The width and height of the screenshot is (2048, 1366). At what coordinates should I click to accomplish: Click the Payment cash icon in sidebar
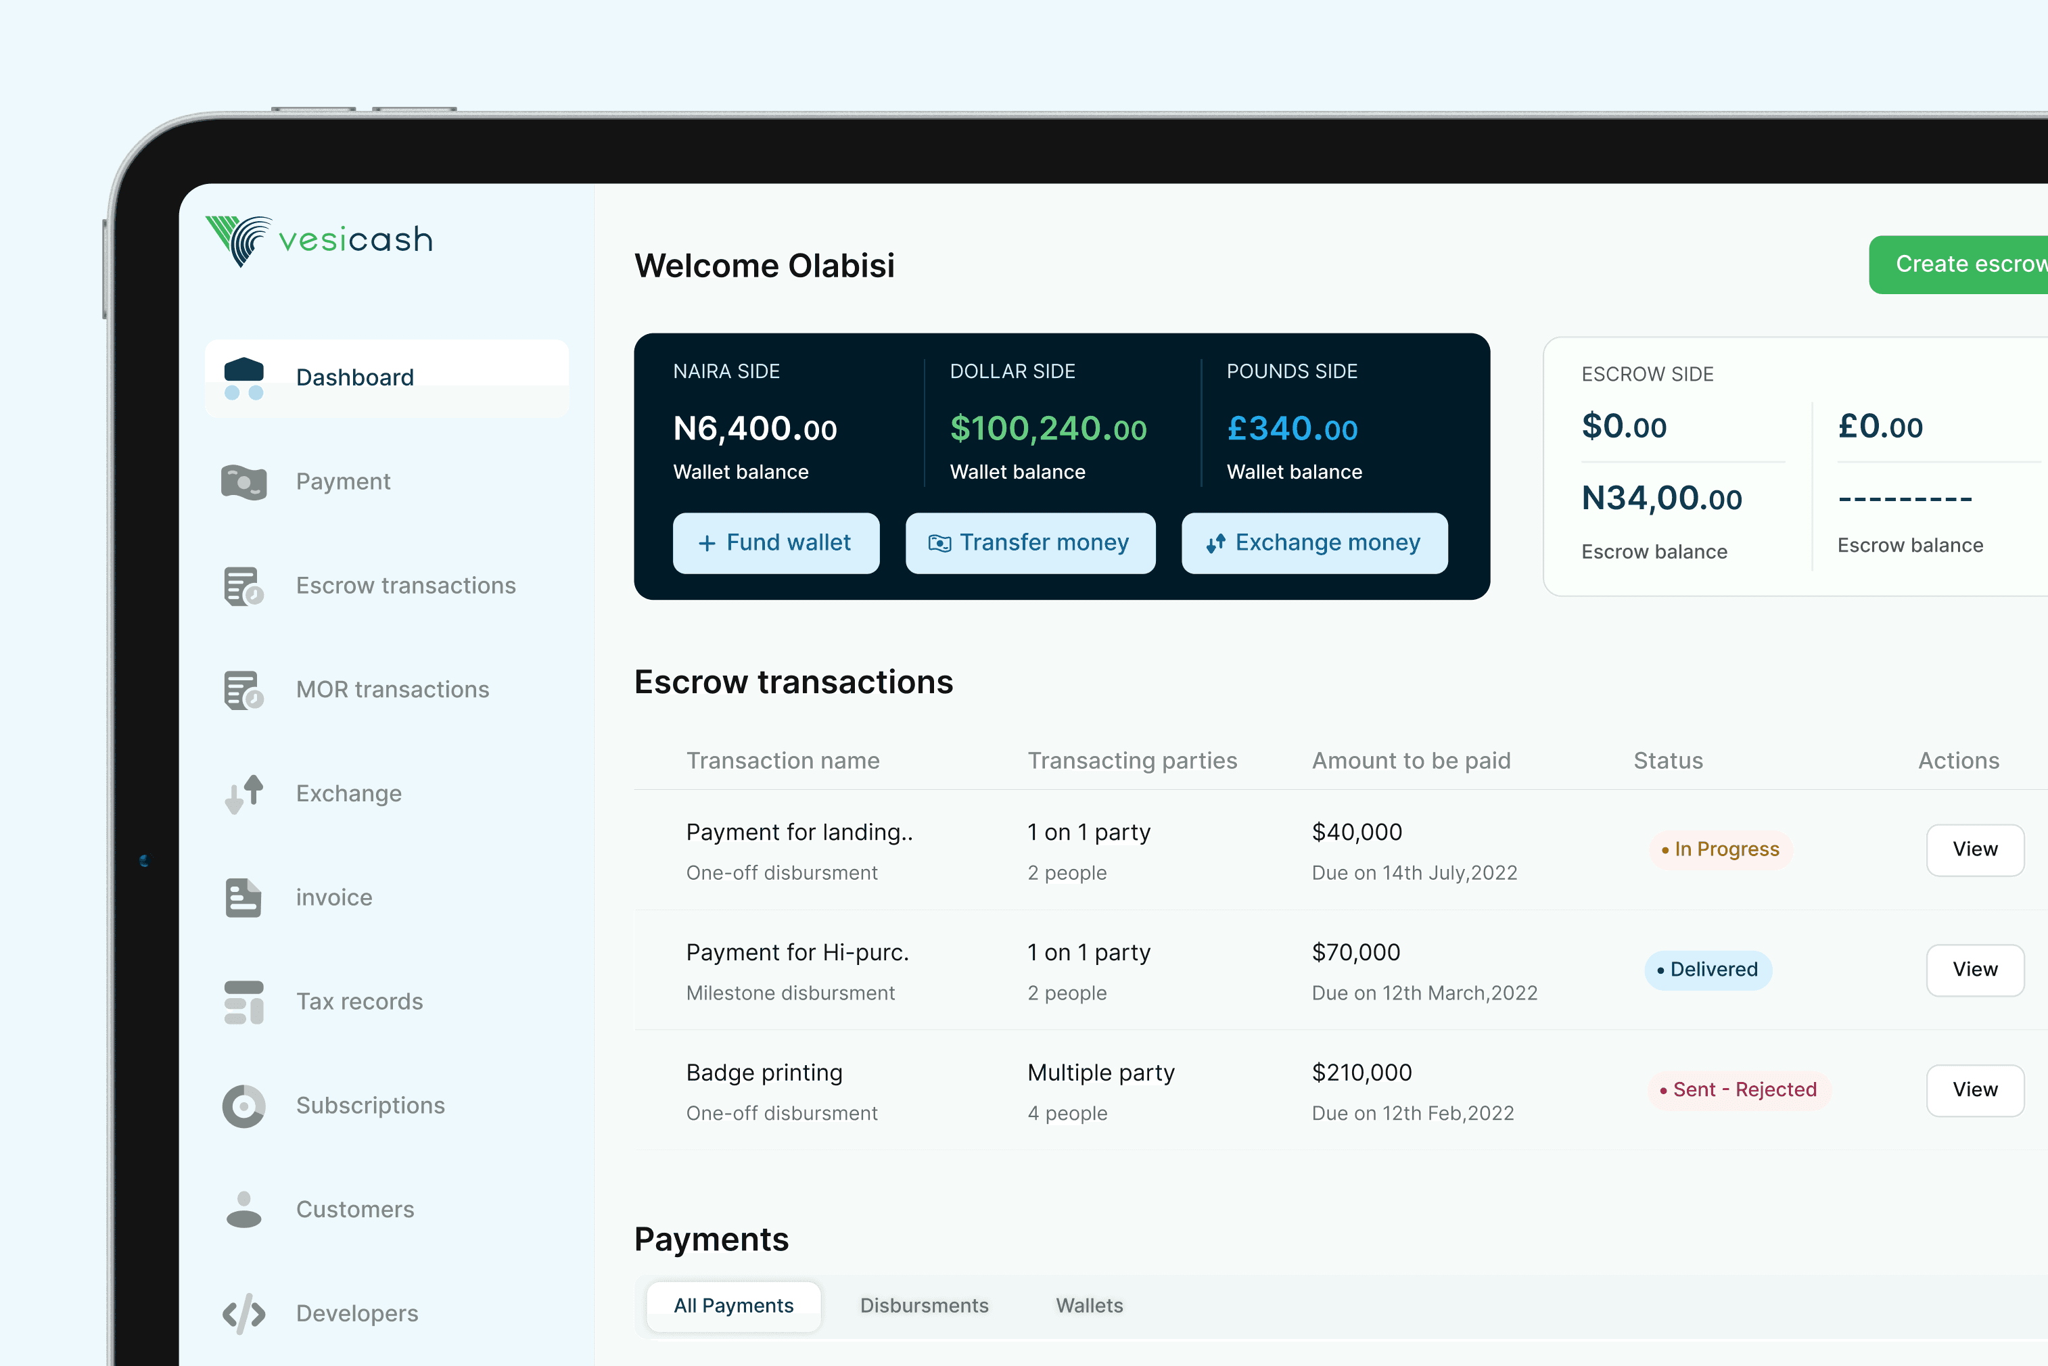[x=243, y=481]
